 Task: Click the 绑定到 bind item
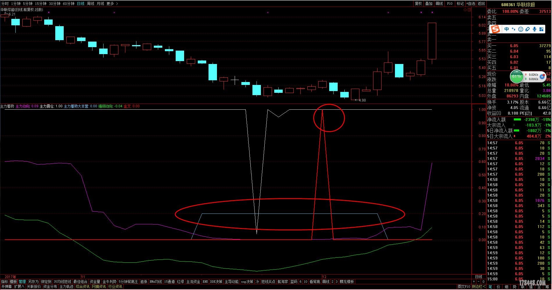tap(46, 282)
